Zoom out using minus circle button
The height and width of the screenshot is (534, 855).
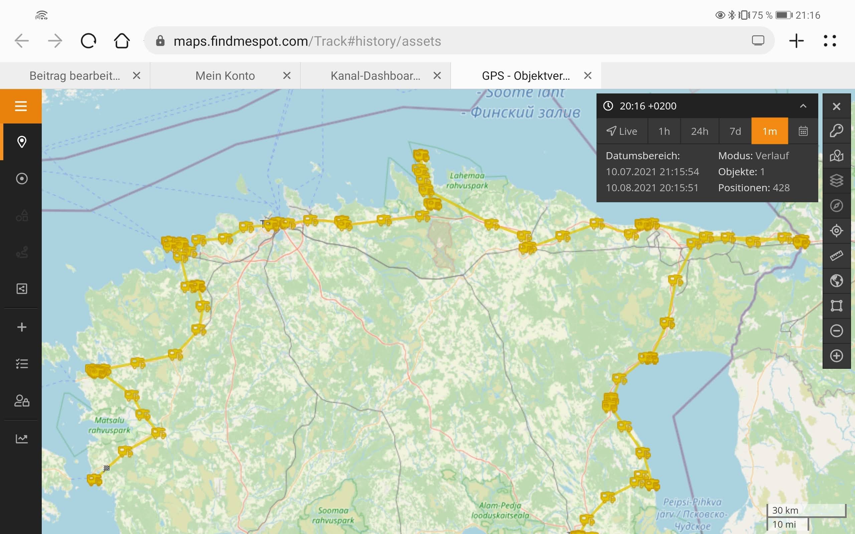[836, 331]
